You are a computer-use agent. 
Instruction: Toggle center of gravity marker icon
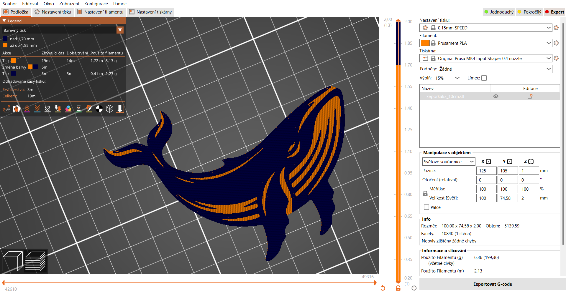[x=99, y=109]
